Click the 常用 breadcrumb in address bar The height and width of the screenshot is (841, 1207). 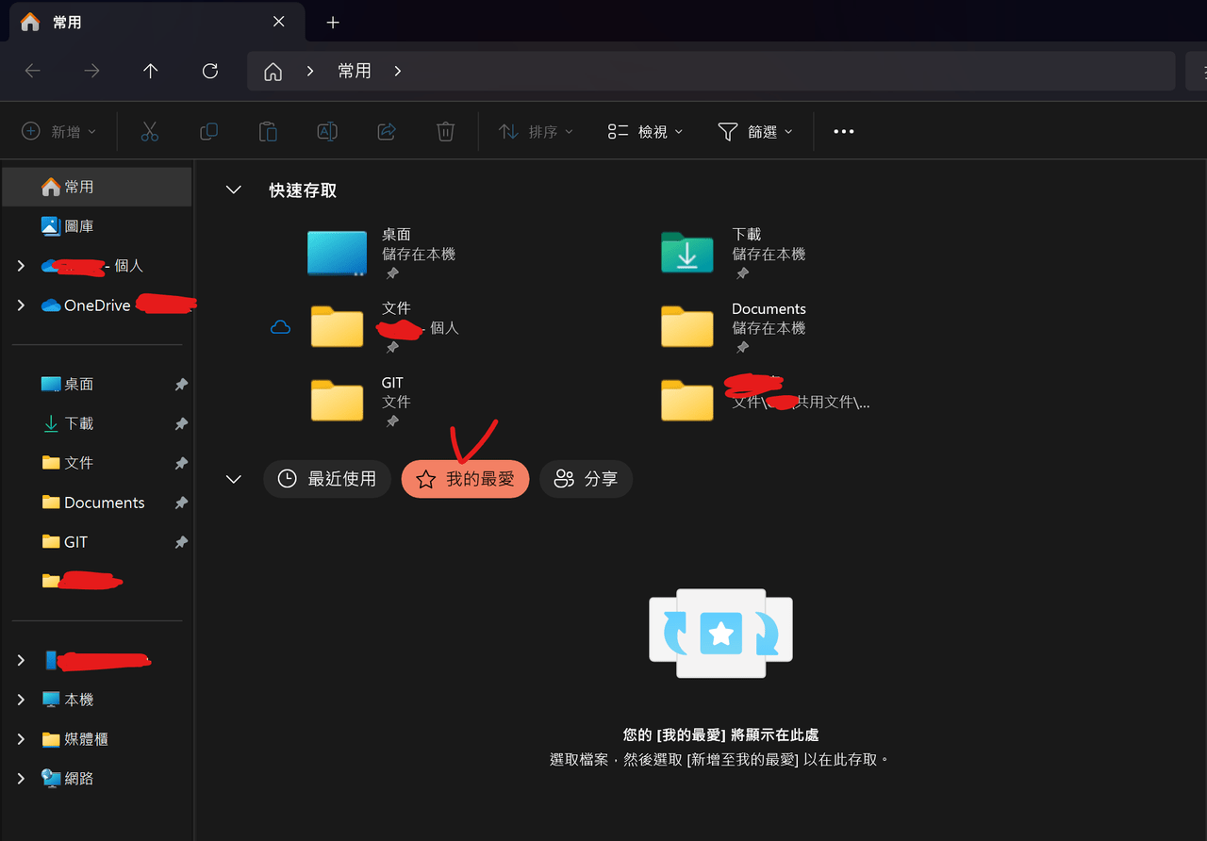(355, 72)
